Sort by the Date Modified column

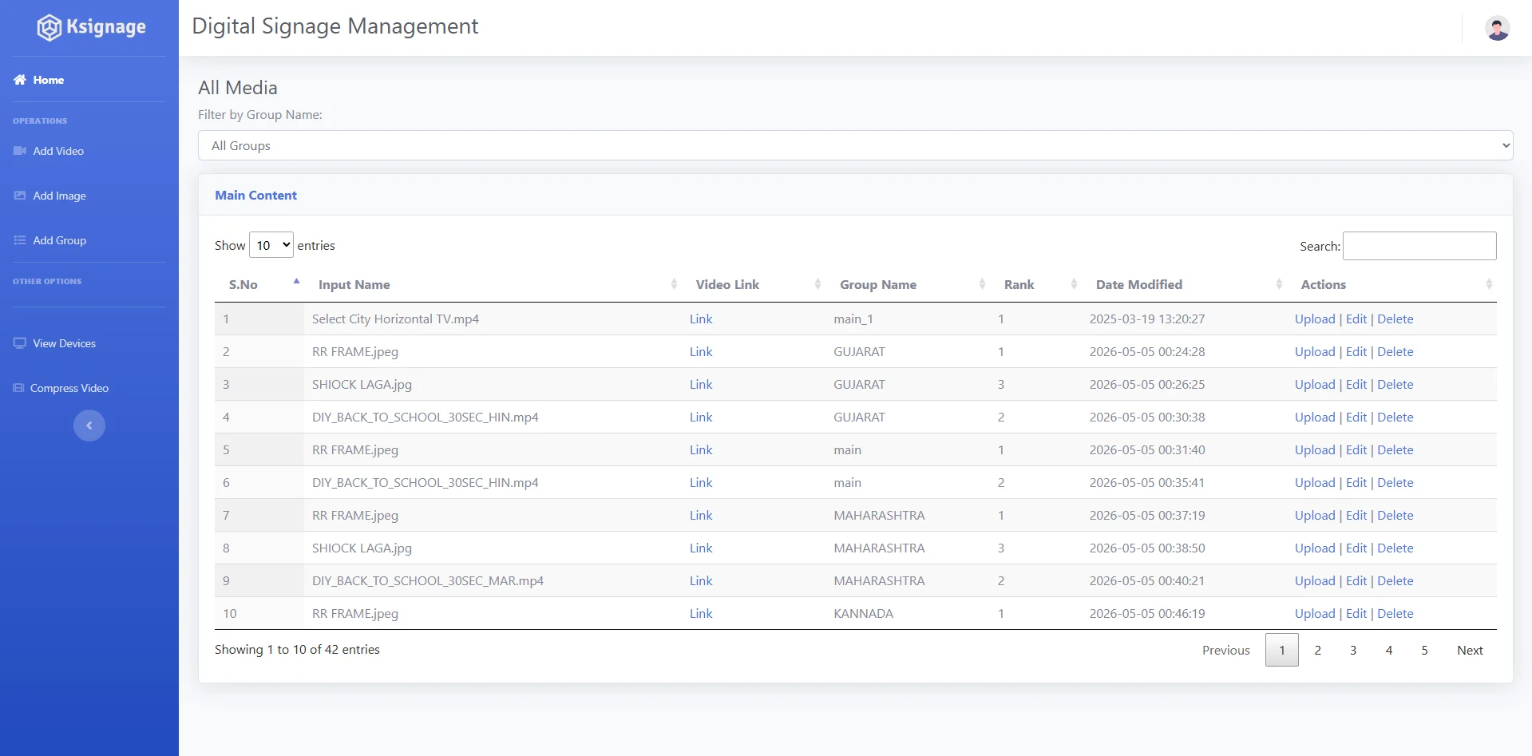point(1184,284)
